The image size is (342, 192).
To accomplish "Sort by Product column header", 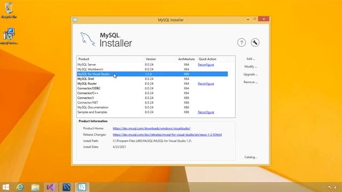I will (x=84, y=59).
